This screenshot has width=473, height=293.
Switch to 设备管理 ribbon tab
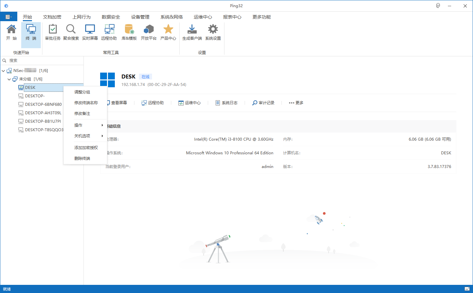click(140, 17)
